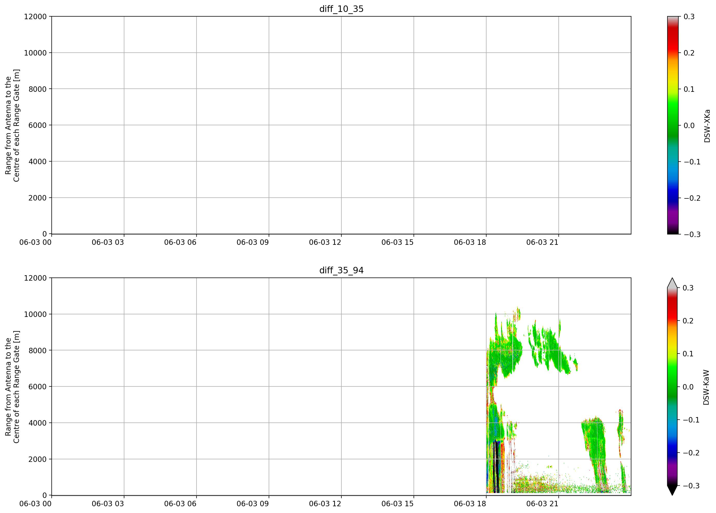Screen dimensions: 716x513
Task: Click '06-03 18' x-tick under the diff_10_35 plot
Action: pos(470,242)
